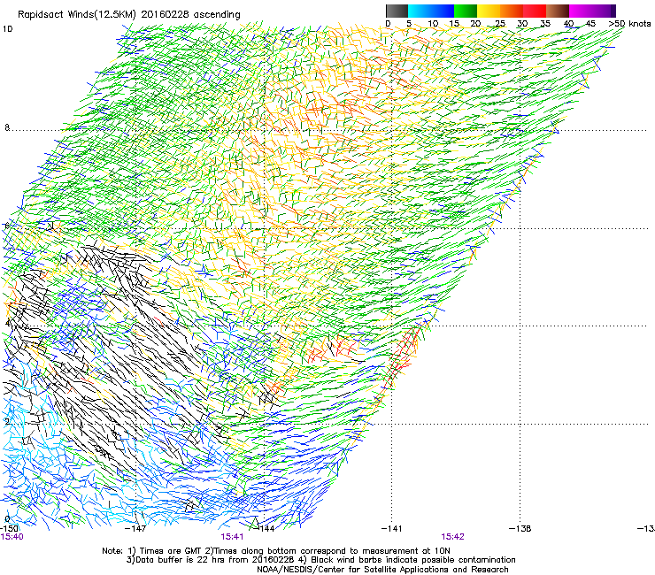Viewport: 655px width, 575px height.
Task: Click the note line starting 'Note: 1) Times are GMT'
Action: 275,551
